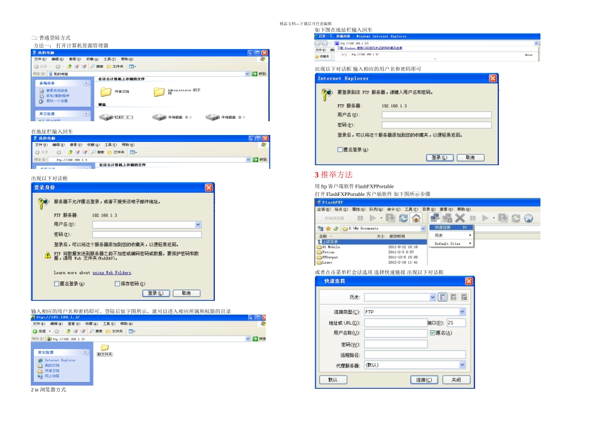Click the abort X icon in FlashFXP's toolbar
The image size is (597, 422).
[460, 218]
